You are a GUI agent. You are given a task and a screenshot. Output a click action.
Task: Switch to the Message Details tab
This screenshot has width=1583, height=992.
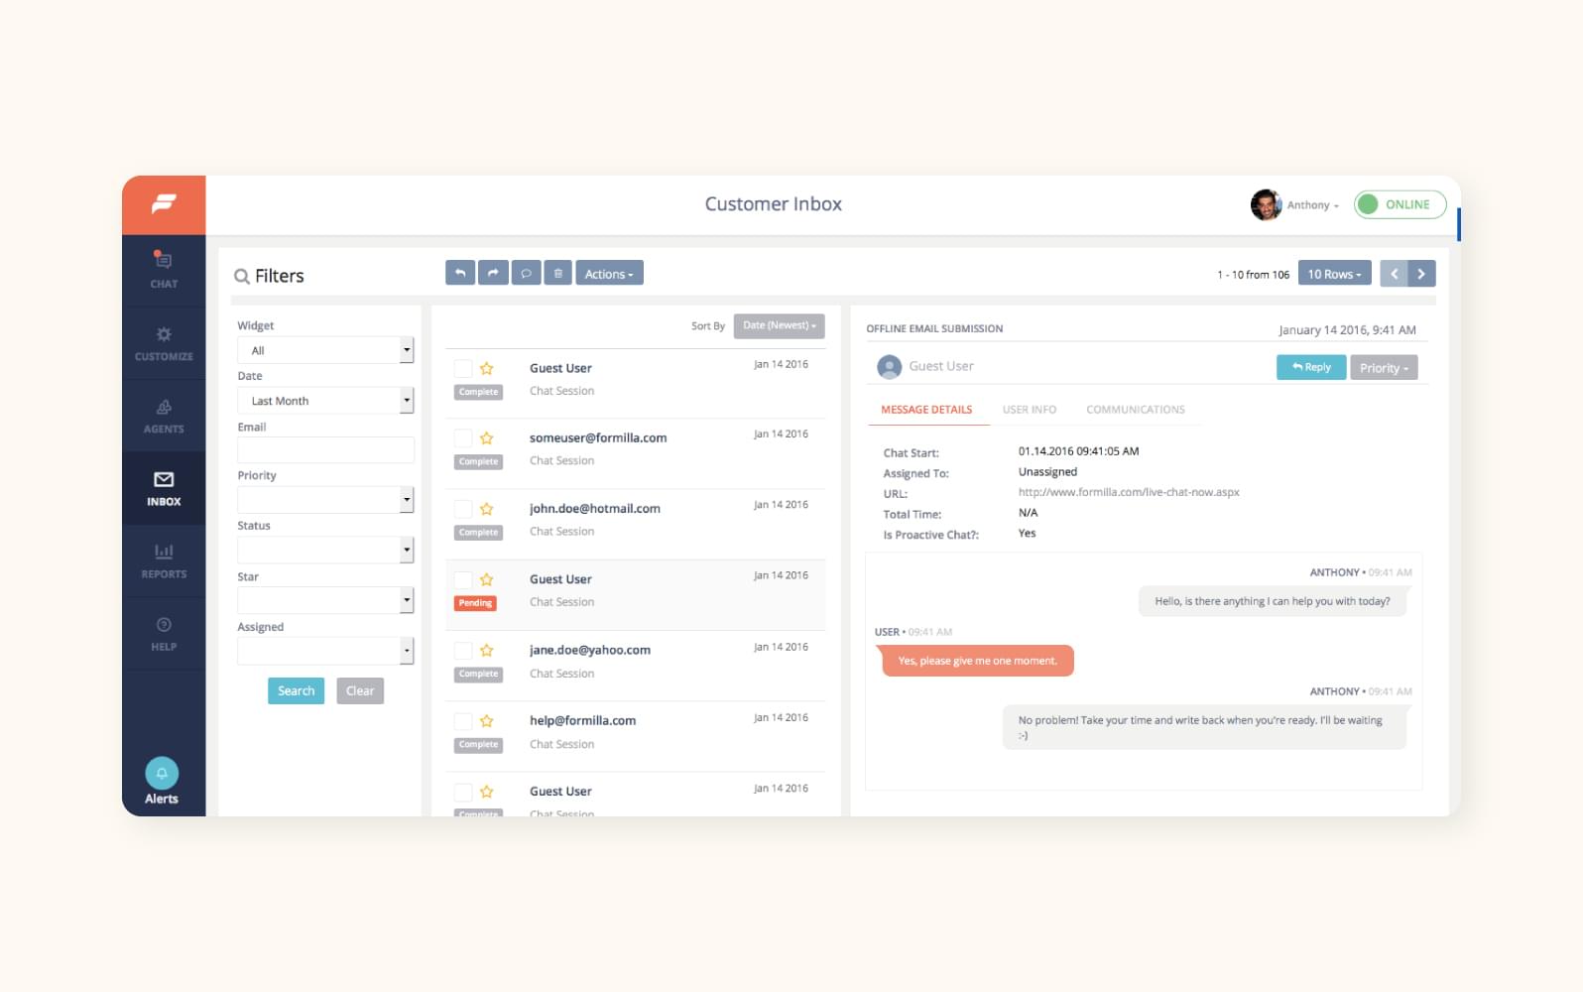[926, 410]
